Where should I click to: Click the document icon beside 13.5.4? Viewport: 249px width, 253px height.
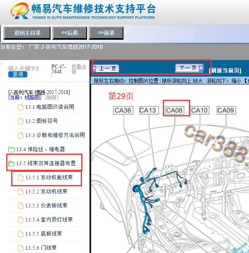(20, 219)
